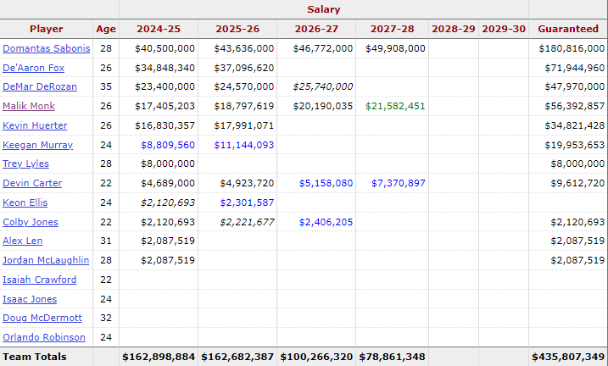Select DeMar DeRozan age cell 35
The width and height of the screenshot is (608, 366).
(x=106, y=86)
